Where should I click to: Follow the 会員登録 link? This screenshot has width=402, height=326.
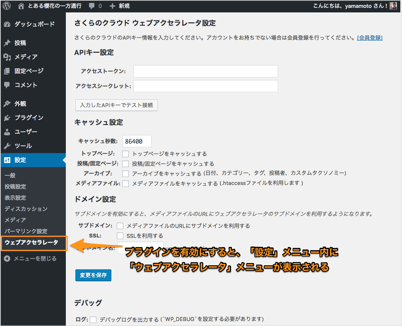tap(370, 38)
